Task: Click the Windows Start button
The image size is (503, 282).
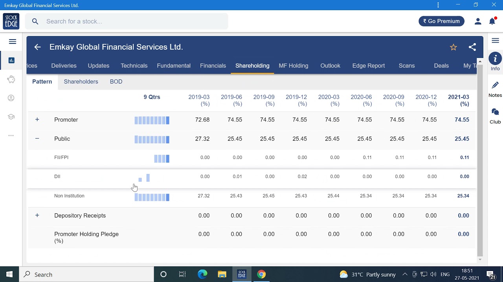Action: coord(9,275)
